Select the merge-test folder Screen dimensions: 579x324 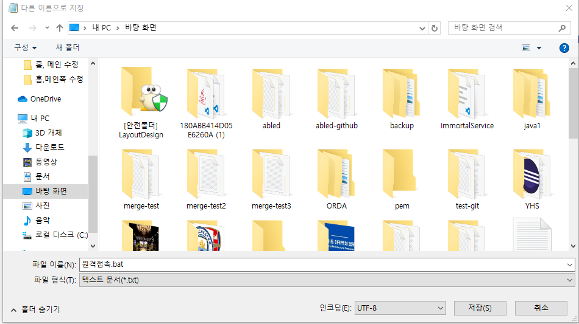[141, 179]
